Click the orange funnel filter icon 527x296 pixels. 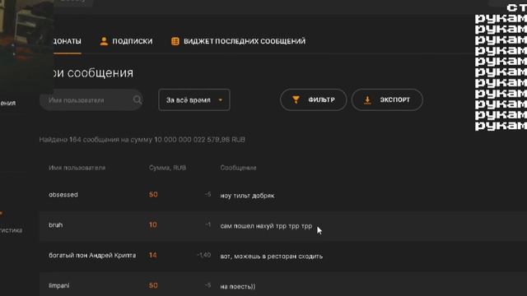[296, 99]
